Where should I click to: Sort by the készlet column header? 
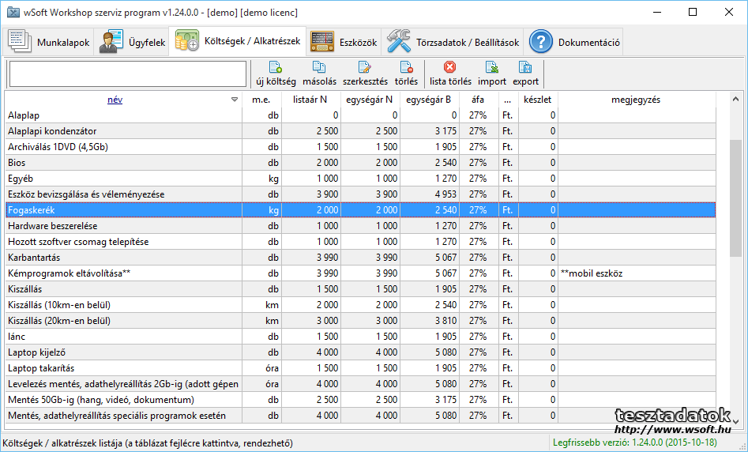tap(537, 100)
